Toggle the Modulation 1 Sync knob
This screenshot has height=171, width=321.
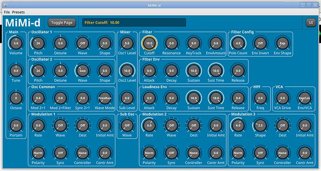[60, 153]
